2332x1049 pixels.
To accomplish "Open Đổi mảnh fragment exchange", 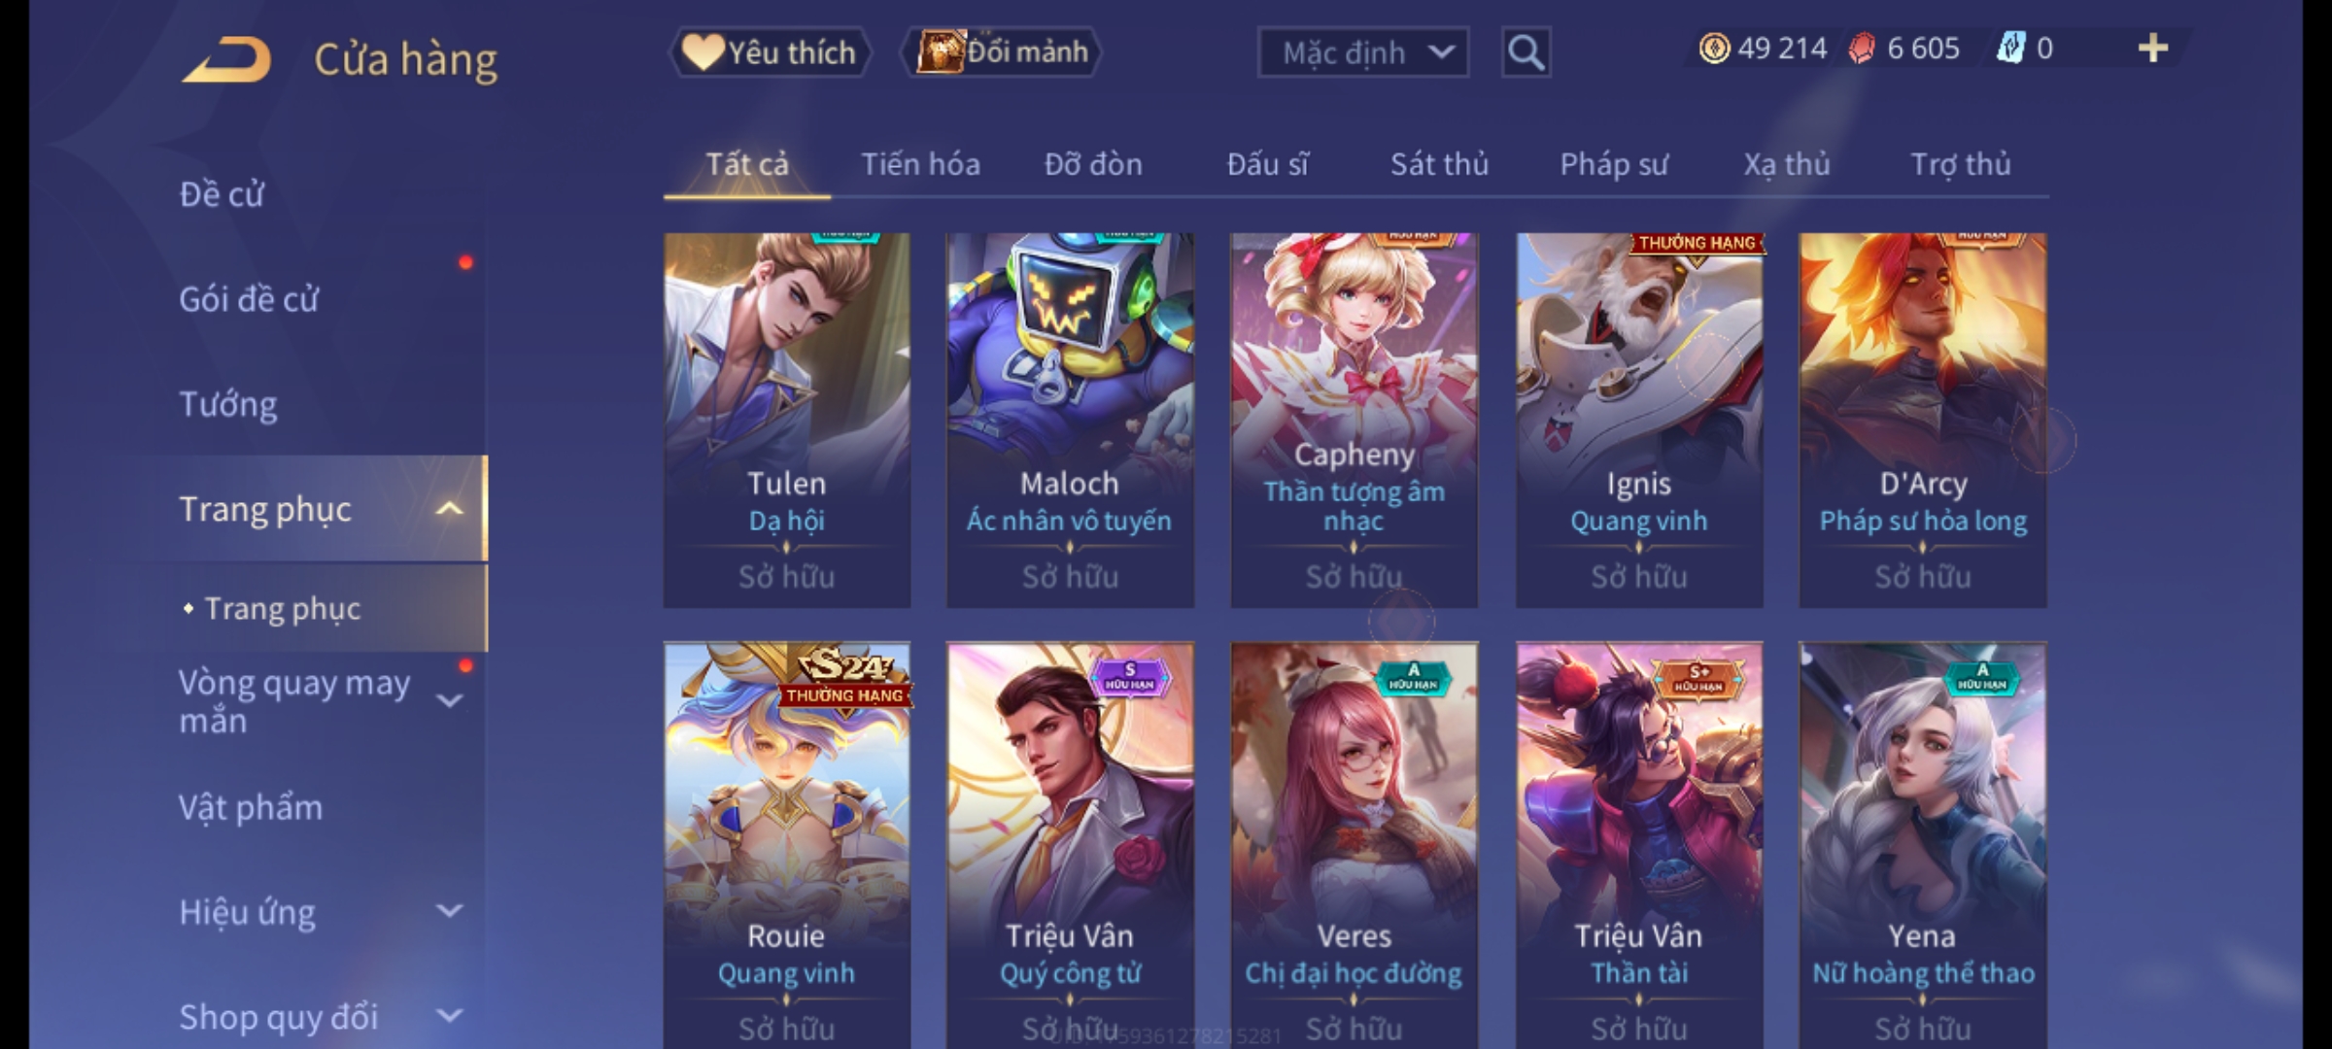I will tap(1002, 52).
